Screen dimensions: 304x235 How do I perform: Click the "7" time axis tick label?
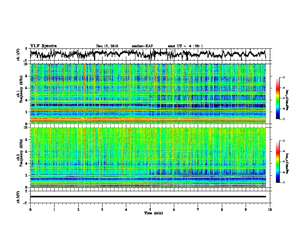click(198, 209)
